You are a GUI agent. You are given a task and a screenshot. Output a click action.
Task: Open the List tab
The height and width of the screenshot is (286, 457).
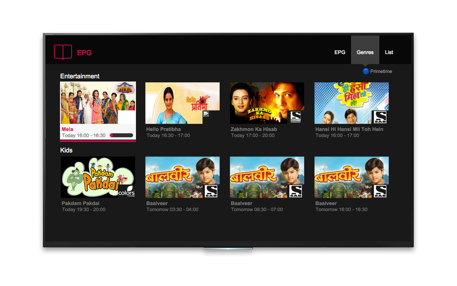(389, 52)
